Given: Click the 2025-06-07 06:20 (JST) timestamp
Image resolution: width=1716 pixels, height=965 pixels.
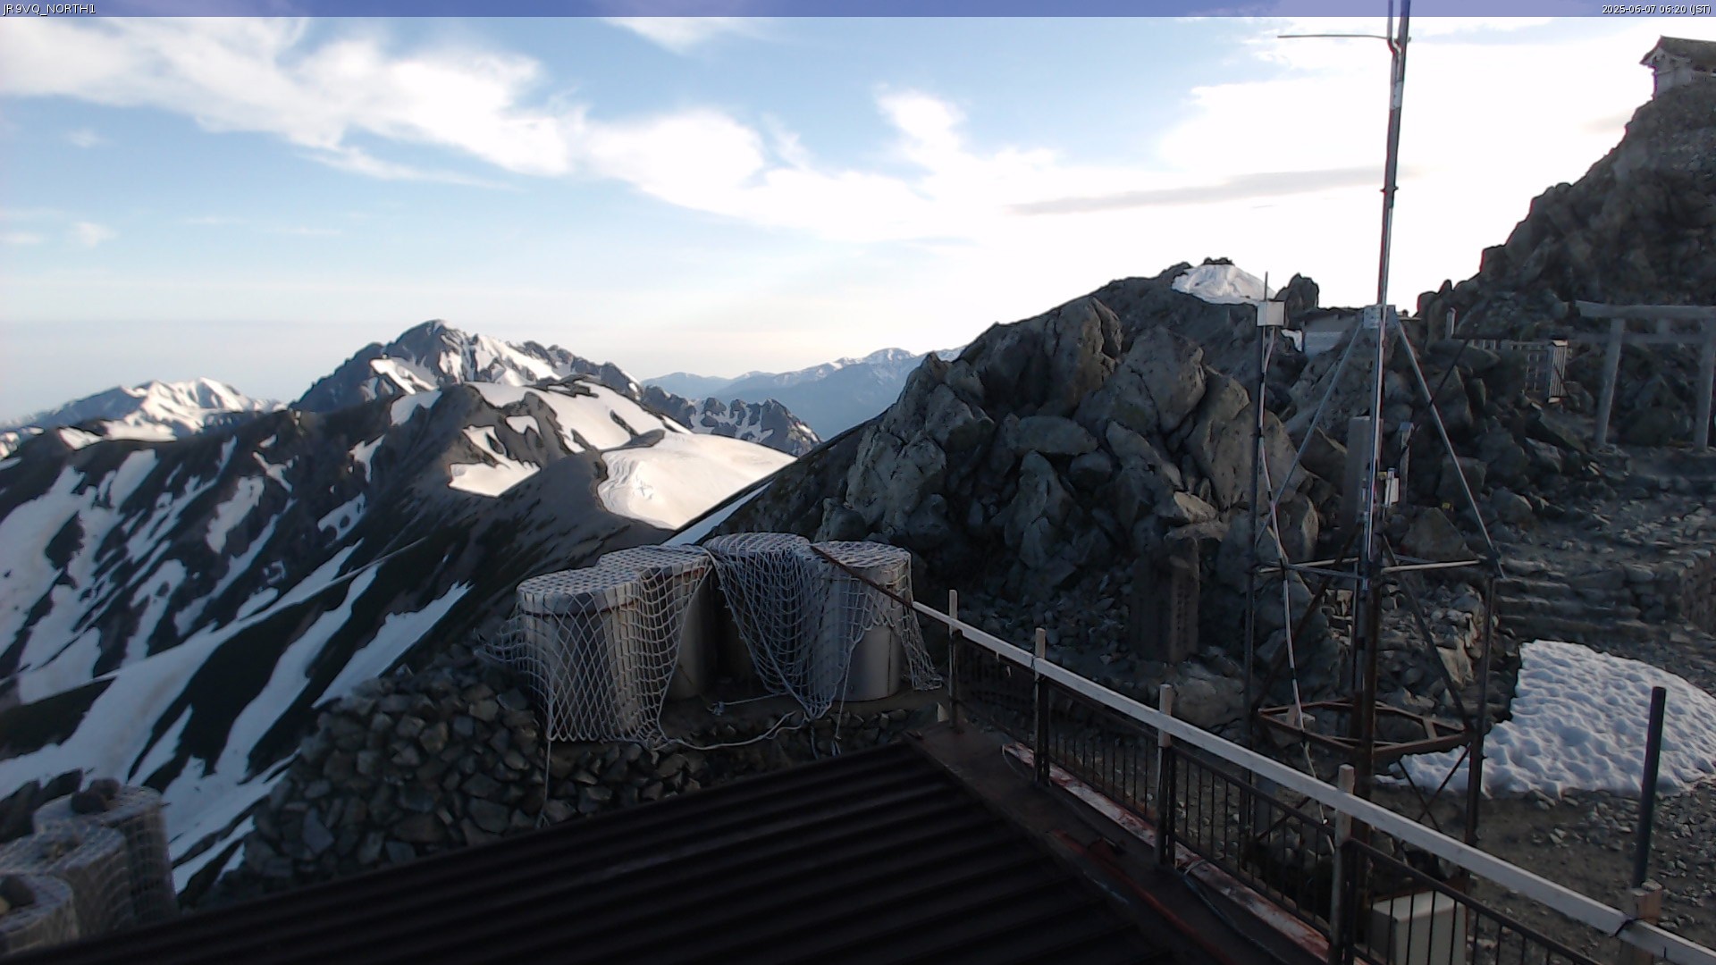Looking at the screenshot, I should (1656, 9).
